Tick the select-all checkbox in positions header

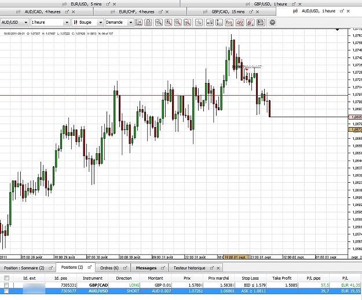pos(7,278)
